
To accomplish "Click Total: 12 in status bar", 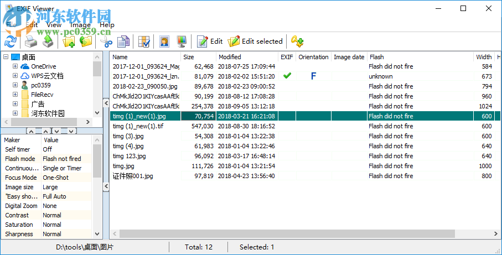I will point(199,247).
